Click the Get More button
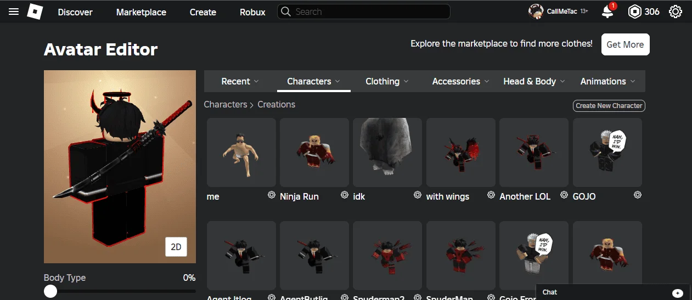The width and height of the screenshot is (692, 300). (625, 44)
